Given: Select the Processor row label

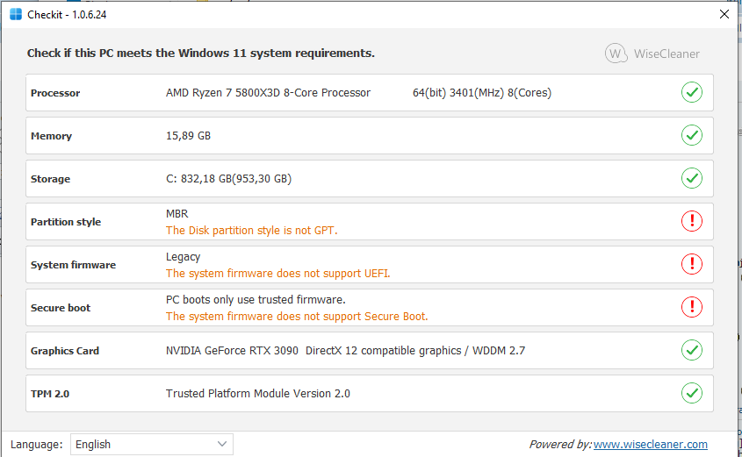Looking at the screenshot, I should [55, 93].
